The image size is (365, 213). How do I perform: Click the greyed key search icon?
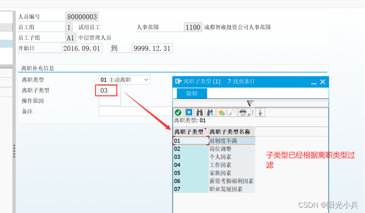pyautogui.click(x=232, y=113)
